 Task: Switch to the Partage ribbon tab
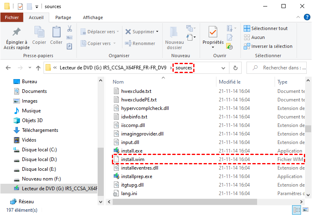63,17
